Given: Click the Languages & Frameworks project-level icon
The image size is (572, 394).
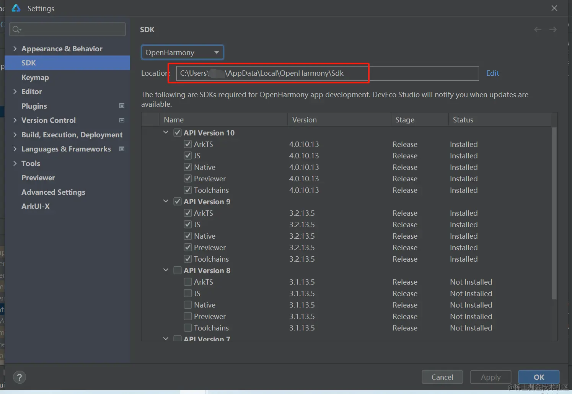Looking at the screenshot, I should pos(122,149).
